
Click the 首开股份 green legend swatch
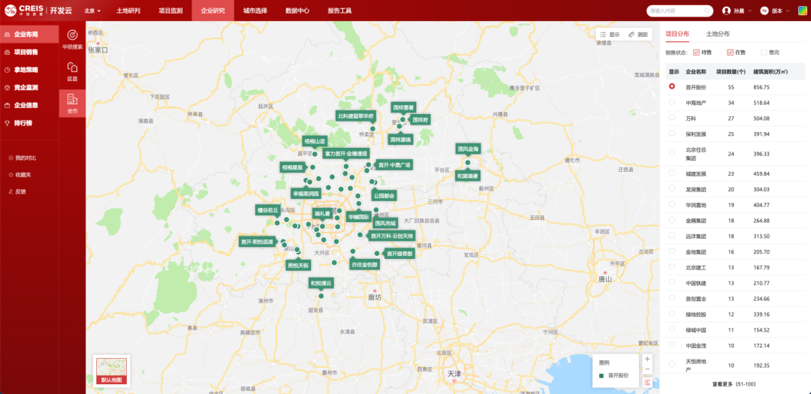(x=601, y=376)
